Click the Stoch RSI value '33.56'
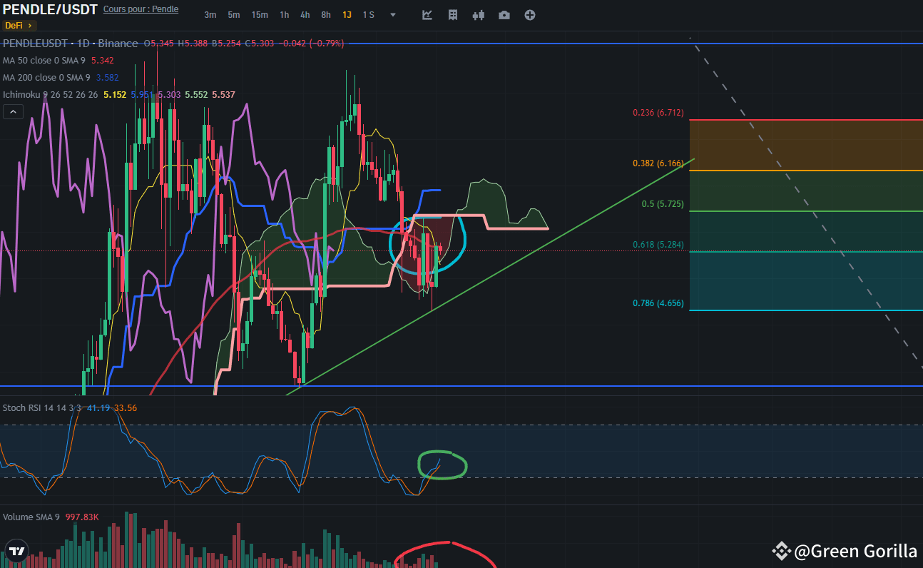Screen dimensions: 923x568 (126, 408)
